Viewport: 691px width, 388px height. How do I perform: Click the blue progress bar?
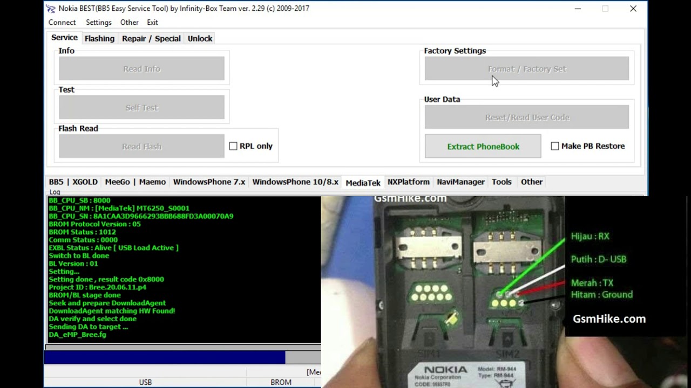click(165, 357)
